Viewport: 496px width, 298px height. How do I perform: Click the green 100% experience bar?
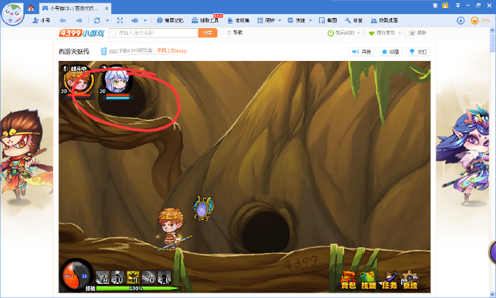[x=137, y=288]
